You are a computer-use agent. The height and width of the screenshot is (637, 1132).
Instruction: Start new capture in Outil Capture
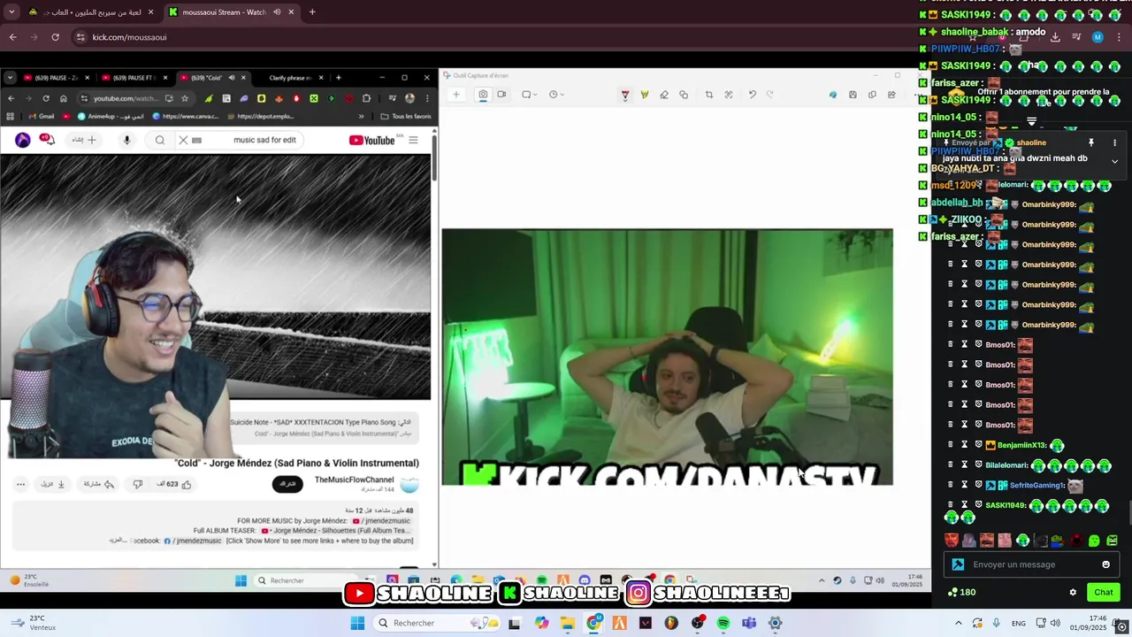pyautogui.click(x=456, y=95)
